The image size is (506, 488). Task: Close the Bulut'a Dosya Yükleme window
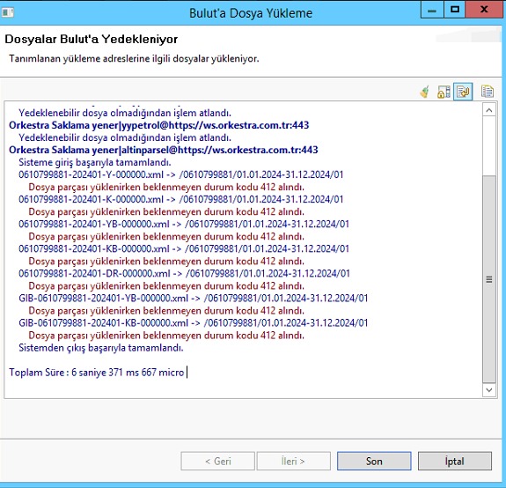click(484, 10)
